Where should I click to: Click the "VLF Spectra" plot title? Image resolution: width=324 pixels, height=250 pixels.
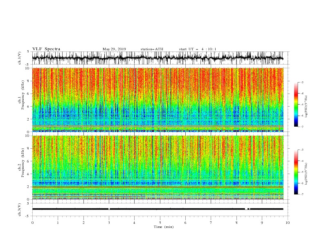click(46, 49)
